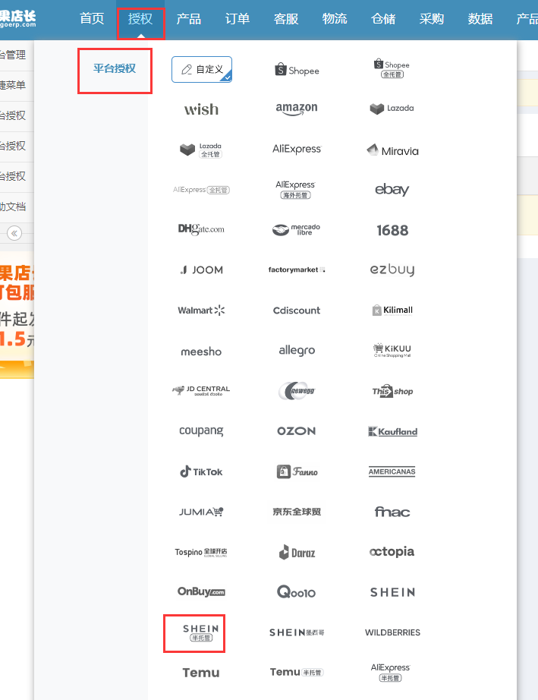Open the 物流 top navigation menu
The height and width of the screenshot is (700, 538).
[335, 19]
